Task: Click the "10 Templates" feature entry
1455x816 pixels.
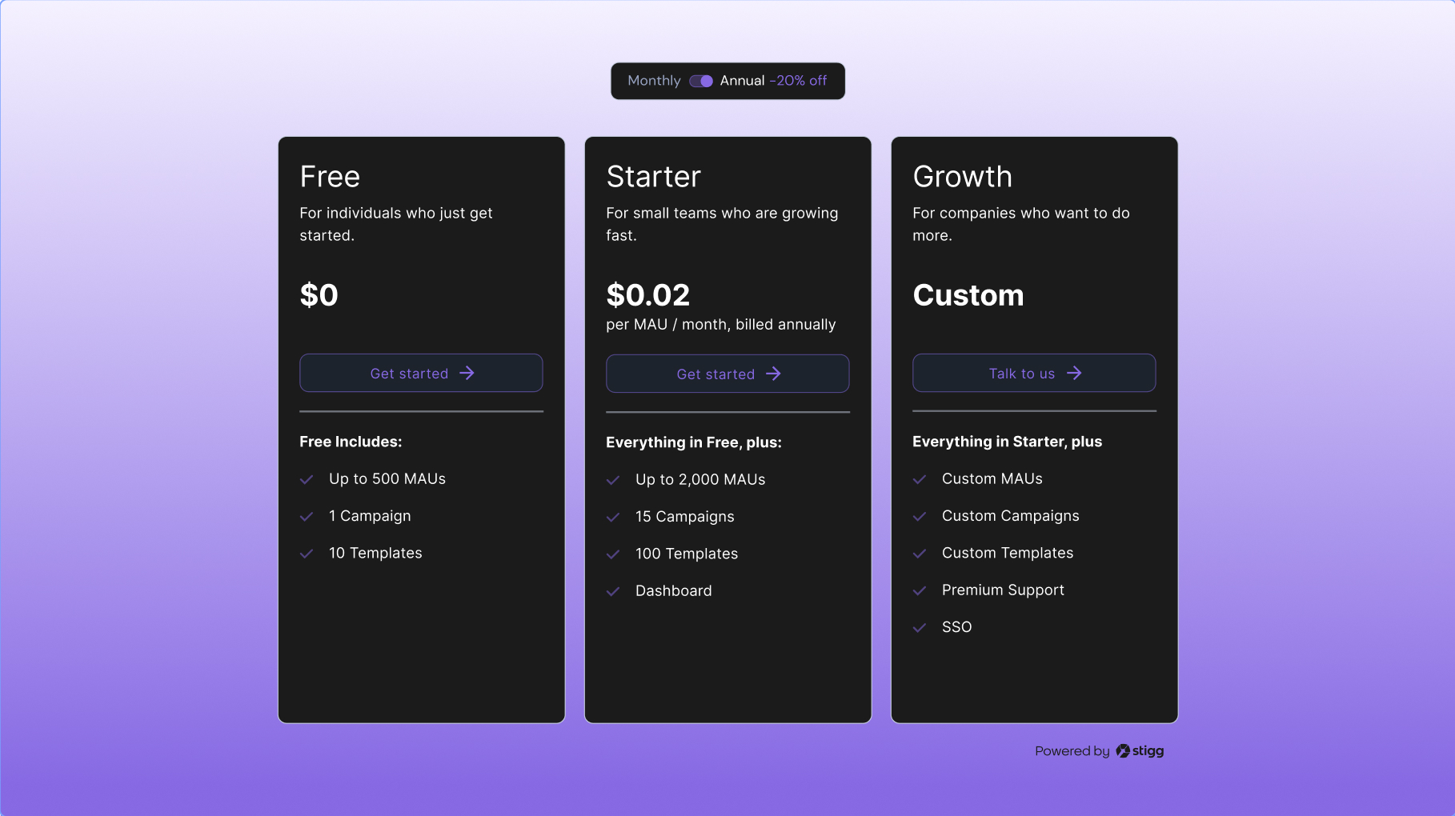Action: 375,553
